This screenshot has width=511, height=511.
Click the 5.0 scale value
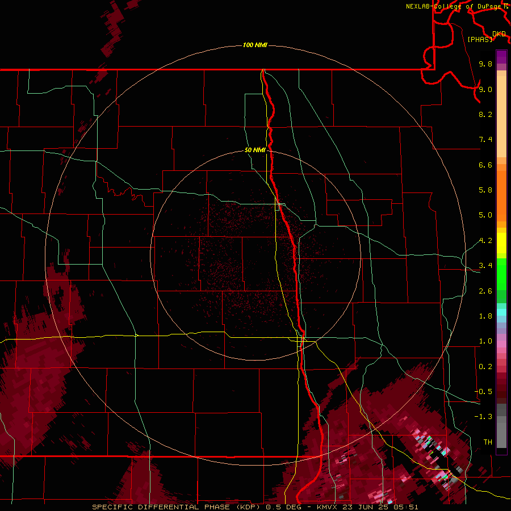pyautogui.click(x=485, y=215)
